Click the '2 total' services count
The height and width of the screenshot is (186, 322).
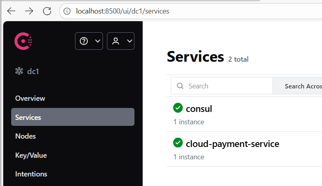tap(238, 59)
